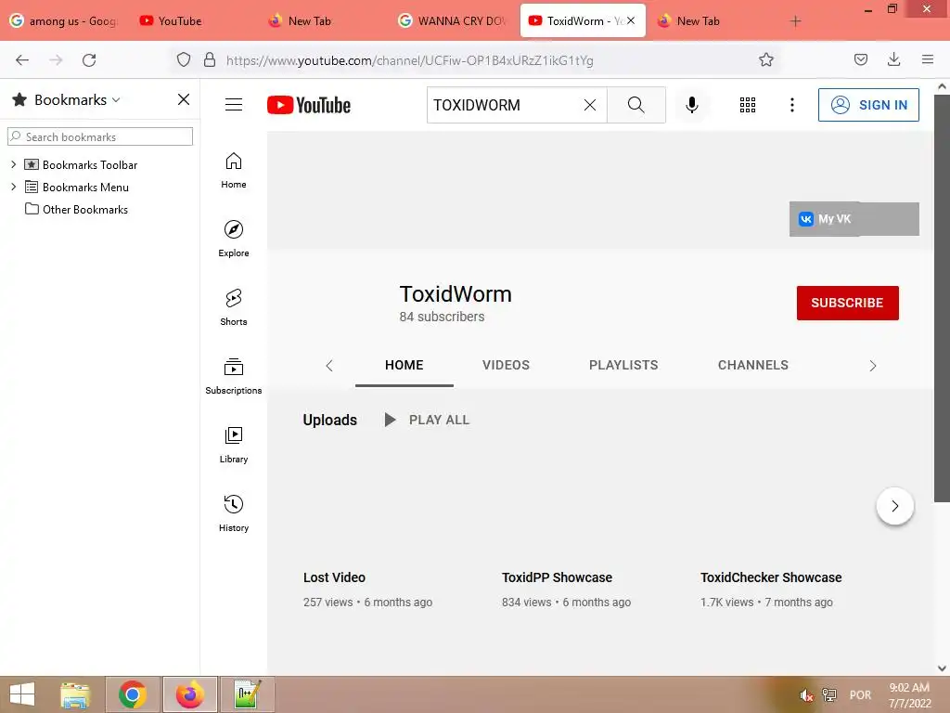Click the red SUBSCRIBE button
This screenshot has height=713, width=950.
click(x=847, y=303)
